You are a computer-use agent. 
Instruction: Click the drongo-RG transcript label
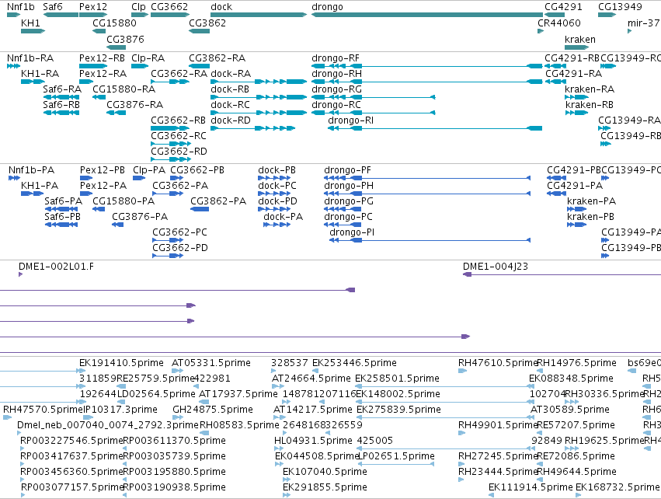pos(336,89)
